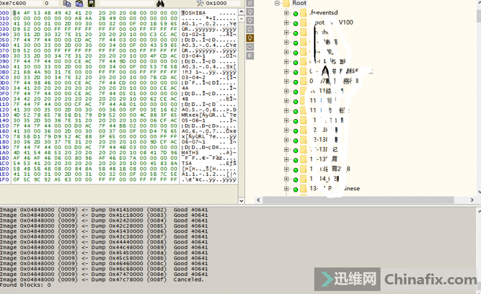Click the floppy disk save icon

[x=90, y=4]
